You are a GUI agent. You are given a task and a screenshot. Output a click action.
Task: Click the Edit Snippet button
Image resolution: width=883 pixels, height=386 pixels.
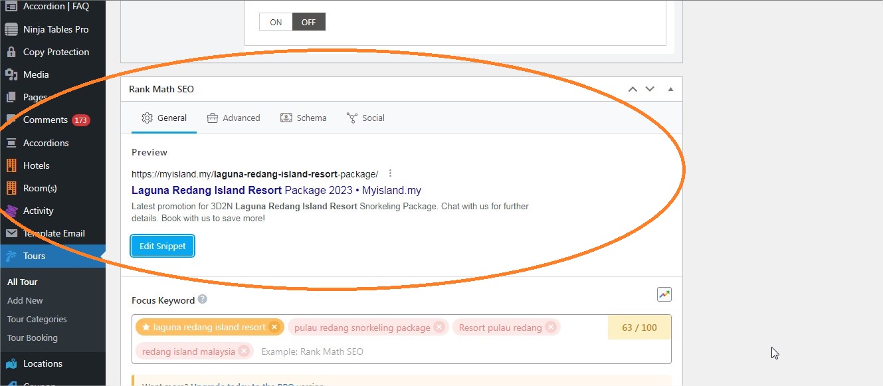point(163,246)
